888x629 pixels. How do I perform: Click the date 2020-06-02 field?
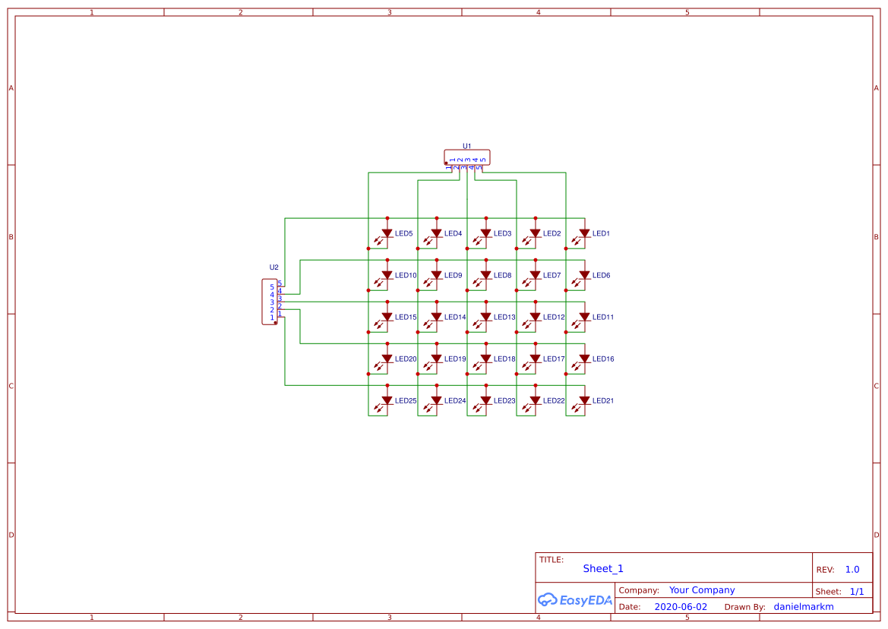(x=681, y=606)
